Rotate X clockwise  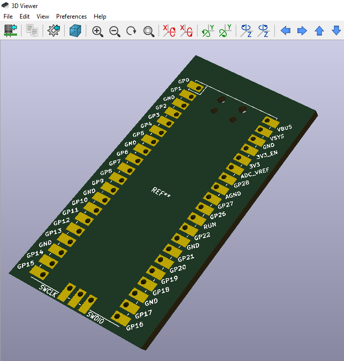coord(169,31)
